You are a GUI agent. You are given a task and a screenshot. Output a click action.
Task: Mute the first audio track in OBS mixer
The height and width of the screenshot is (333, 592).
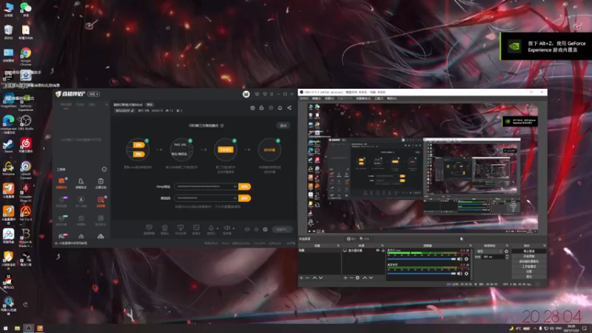460,259
